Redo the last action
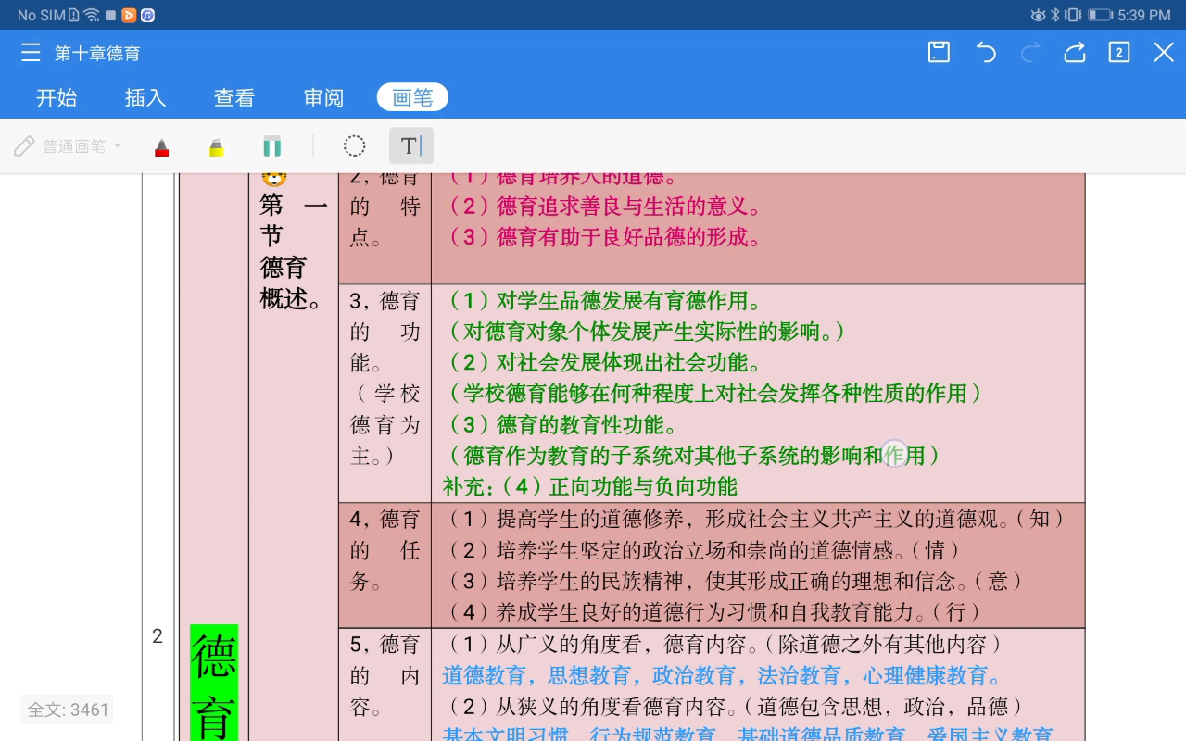Image resolution: width=1186 pixels, height=741 pixels. coord(1030,53)
